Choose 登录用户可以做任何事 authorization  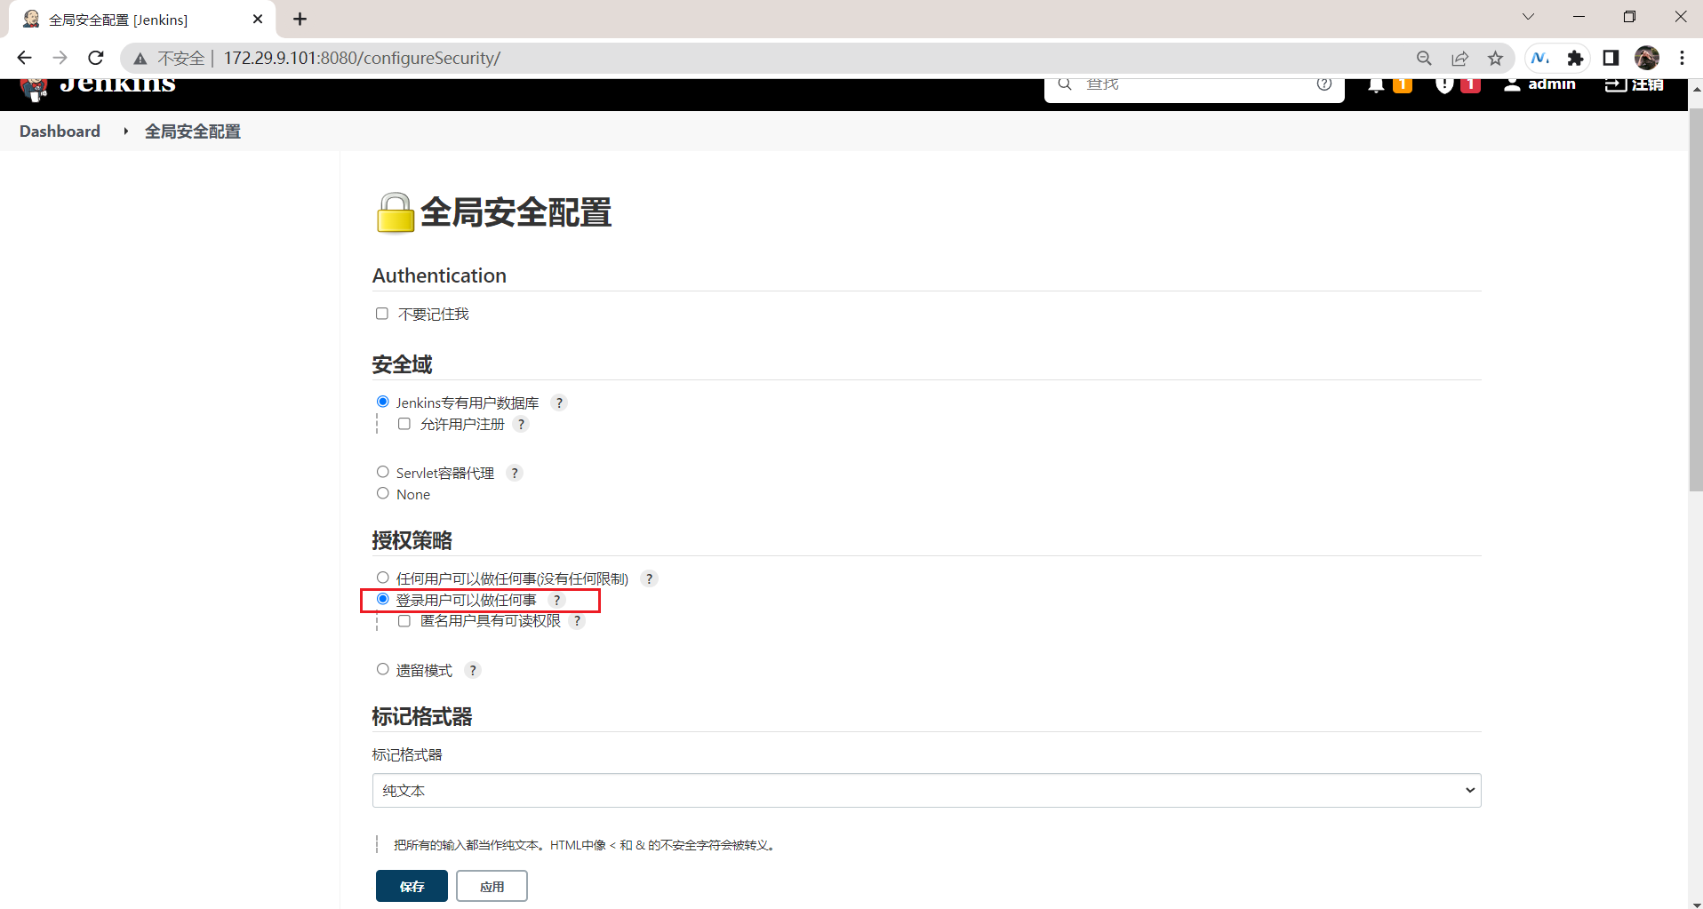(383, 599)
